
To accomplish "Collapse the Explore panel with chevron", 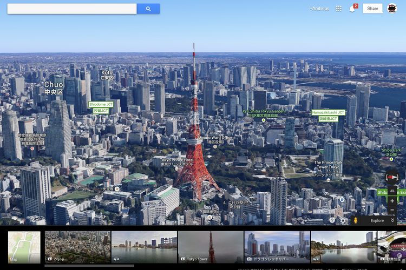I will tap(392, 220).
